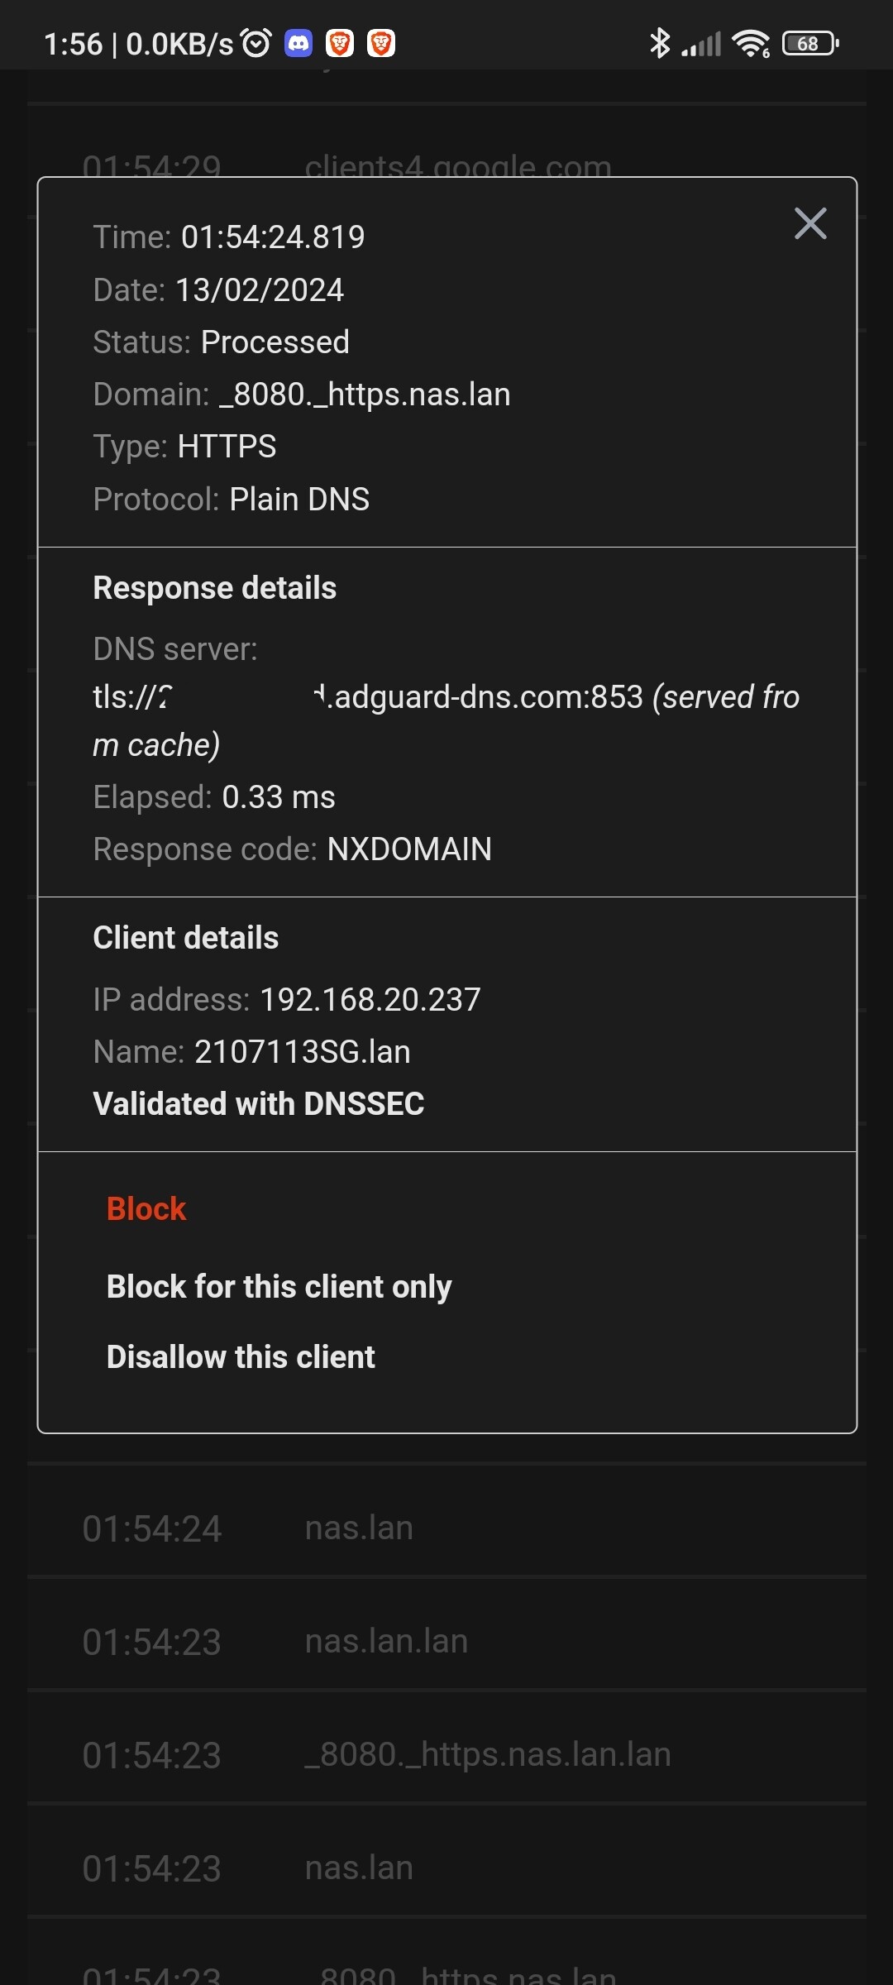
Task: Tap the Discord notification icon
Action: point(298,43)
